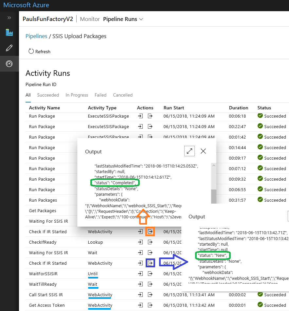The width and height of the screenshot is (289, 311).
Task: View input of CheckIfReady Lookup activity
Action: [140, 242]
